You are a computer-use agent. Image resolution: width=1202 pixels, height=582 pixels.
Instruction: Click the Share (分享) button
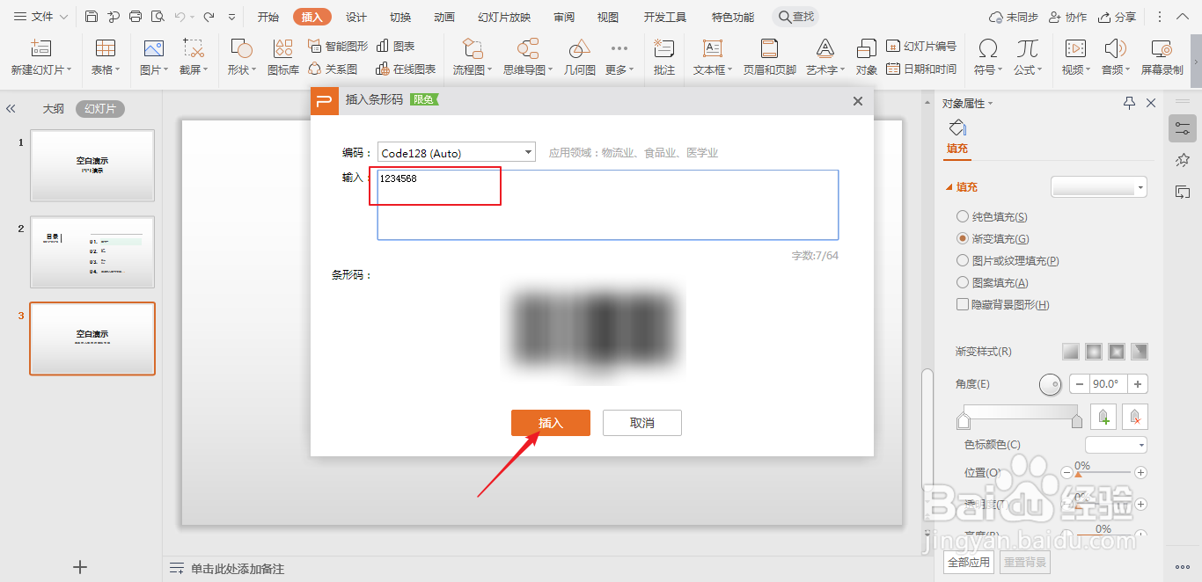(x=1117, y=17)
